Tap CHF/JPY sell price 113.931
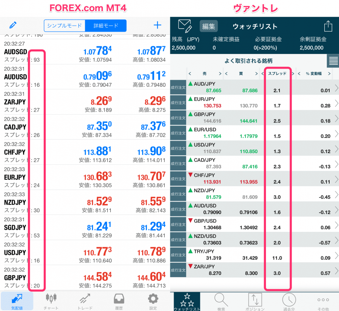 [212, 182]
